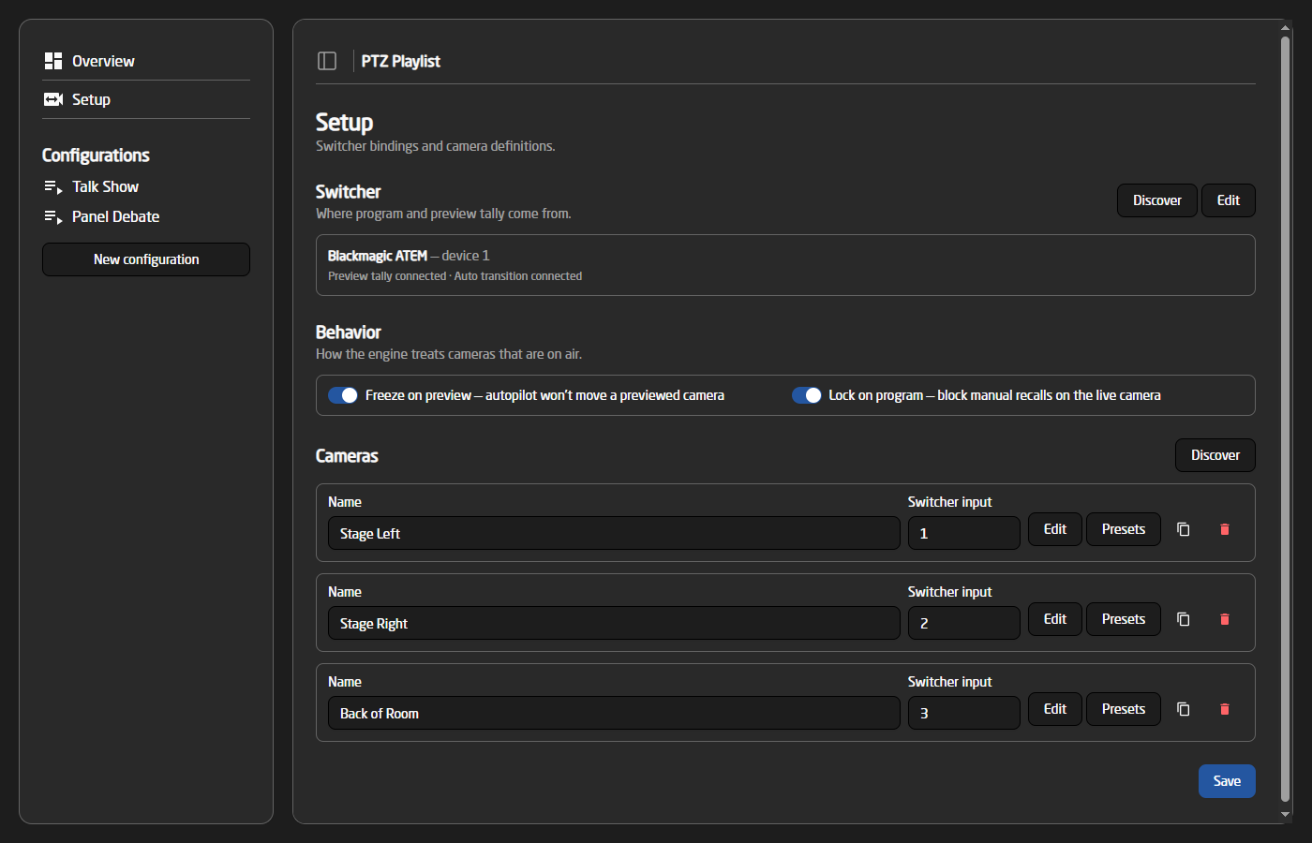The width and height of the screenshot is (1312, 843).
Task: Click the Back of Room name field
Action: (614, 713)
